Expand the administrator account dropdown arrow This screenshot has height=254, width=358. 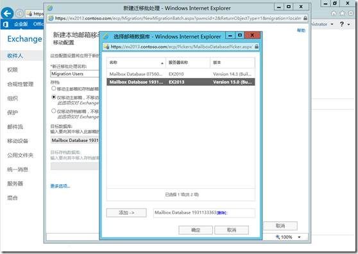332,24
